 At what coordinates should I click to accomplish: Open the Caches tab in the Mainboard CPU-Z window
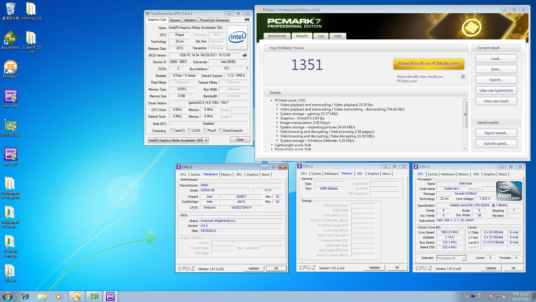click(x=195, y=174)
